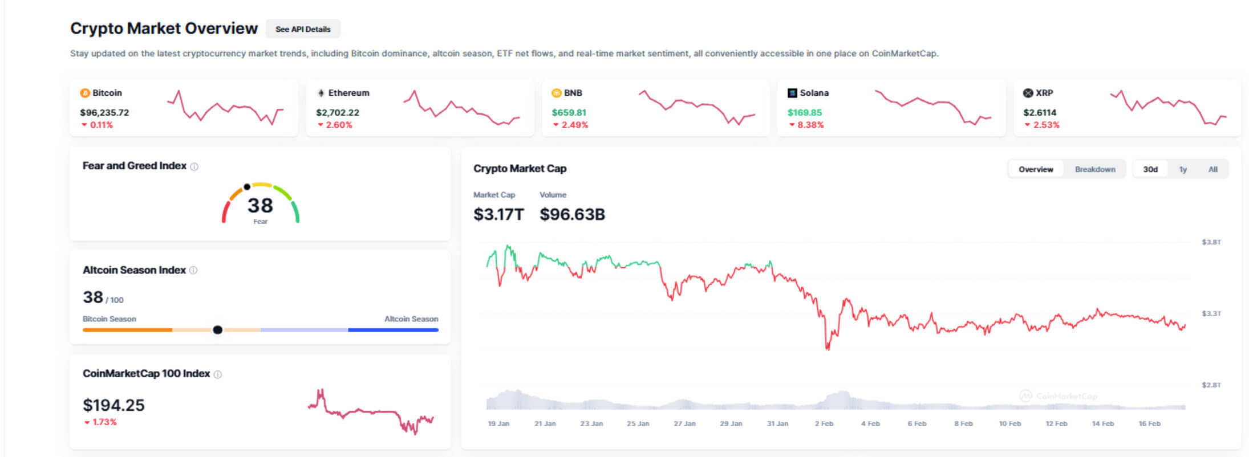Open the Solana price sparkline
The height and width of the screenshot is (457, 1249).
[933, 107]
